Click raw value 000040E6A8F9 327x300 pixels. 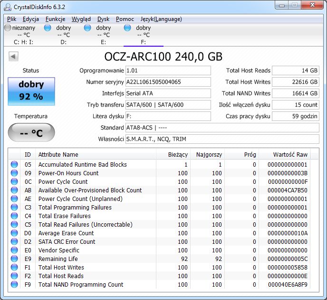(288, 285)
